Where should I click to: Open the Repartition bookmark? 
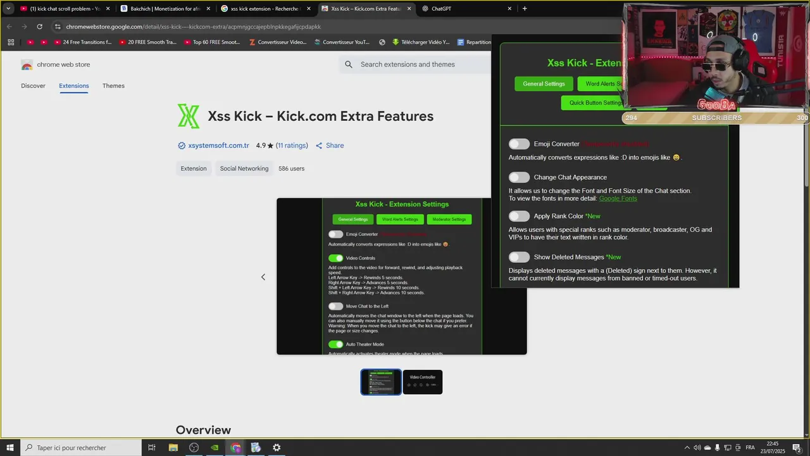pos(473,42)
